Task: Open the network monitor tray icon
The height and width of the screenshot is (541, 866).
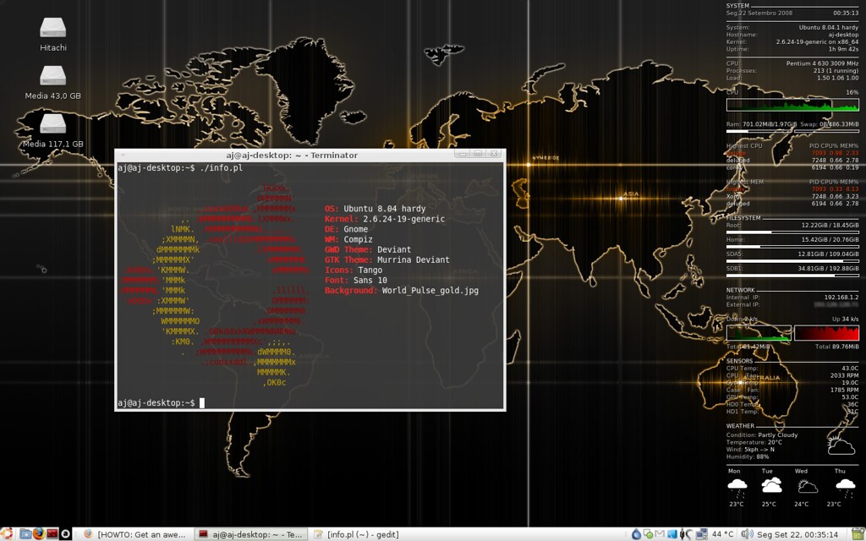Action: (701, 534)
